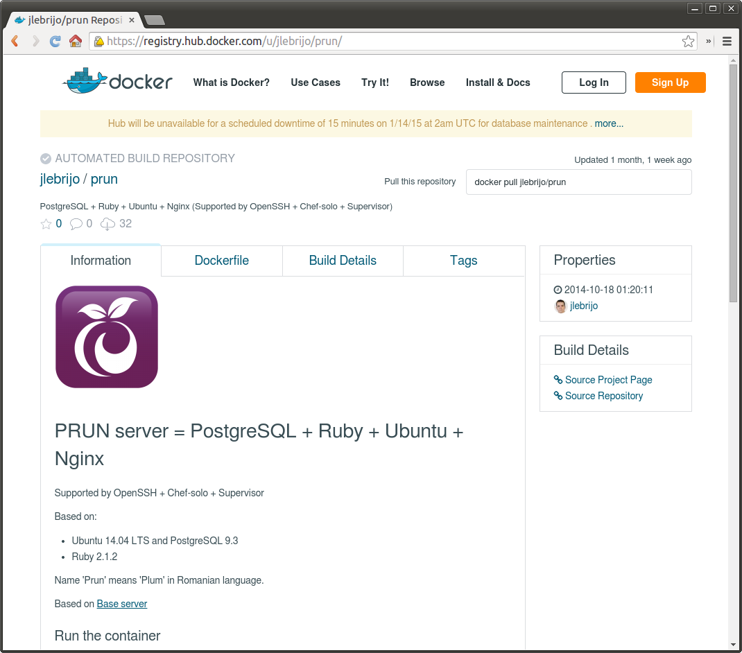This screenshot has width=742, height=653.
Task: Click the Ruby 2.1.2 bullet item
Action: click(x=94, y=557)
